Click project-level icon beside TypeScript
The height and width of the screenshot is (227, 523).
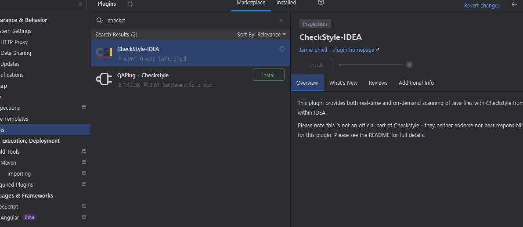[x=84, y=206]
